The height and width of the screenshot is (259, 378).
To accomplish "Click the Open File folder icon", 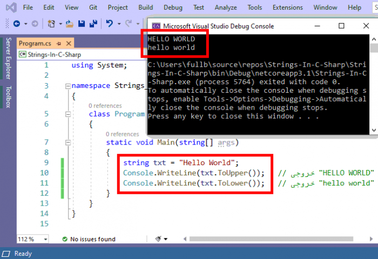I will coord(69,24).
